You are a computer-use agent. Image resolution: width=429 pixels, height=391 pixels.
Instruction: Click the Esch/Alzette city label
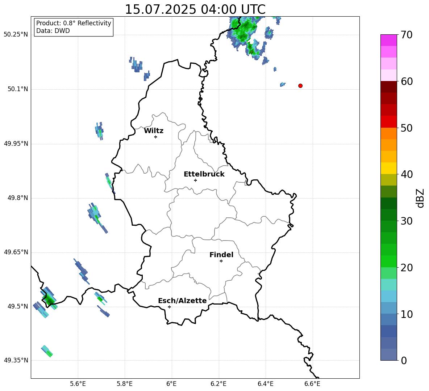[182, 301]
